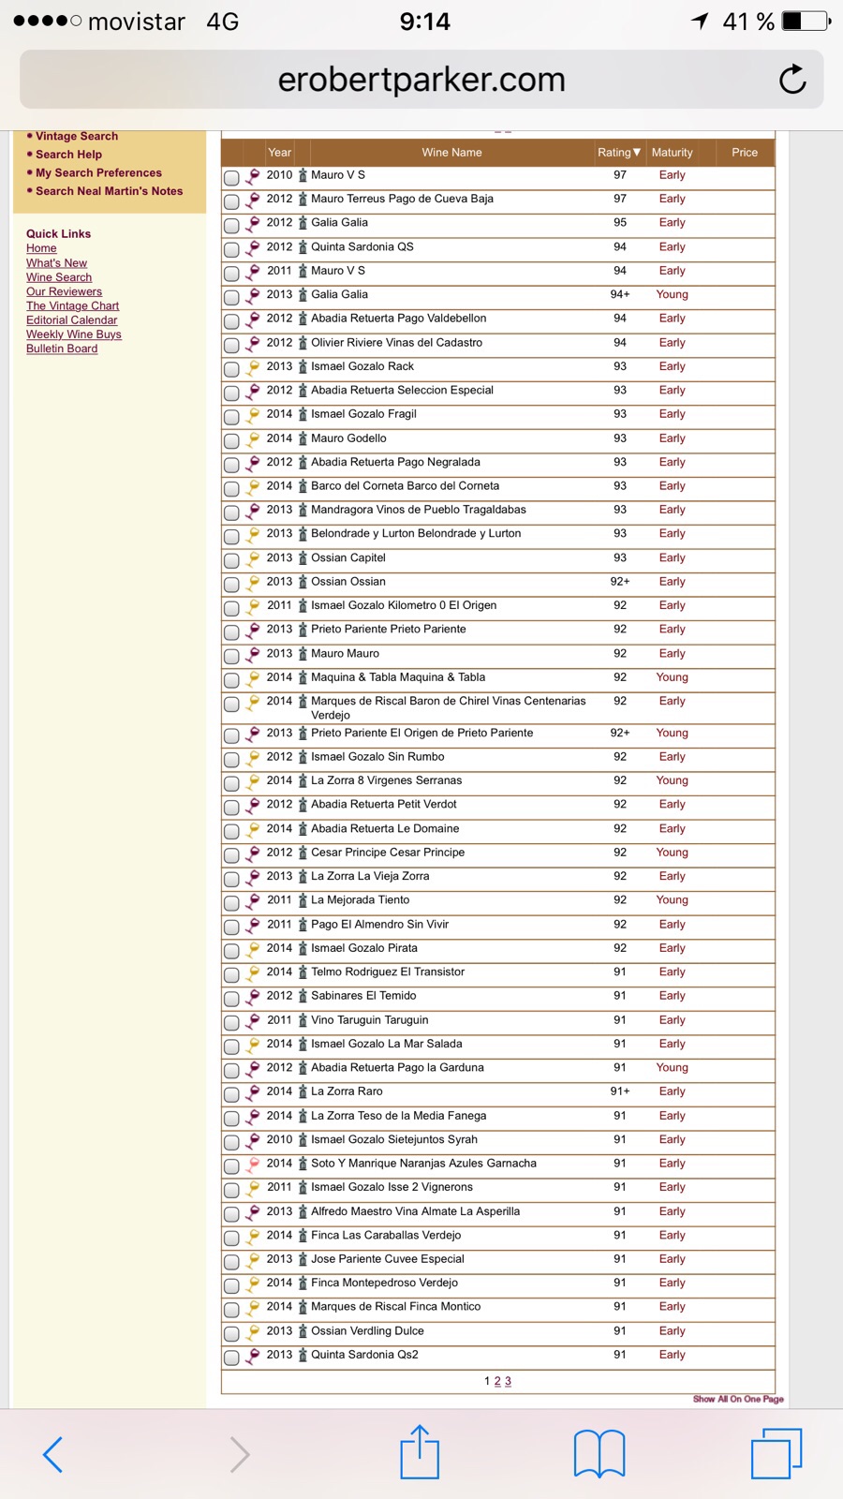Screen dimensions: 843x1499
Task: Open the Safari share sheet icon
Action: click(420, 1453)
